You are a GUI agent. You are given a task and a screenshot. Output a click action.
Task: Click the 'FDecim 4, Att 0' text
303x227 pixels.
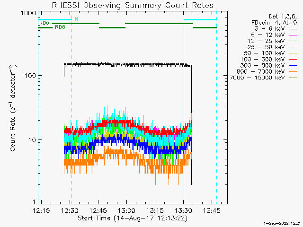pyautogui.click(x=274, y=23)
